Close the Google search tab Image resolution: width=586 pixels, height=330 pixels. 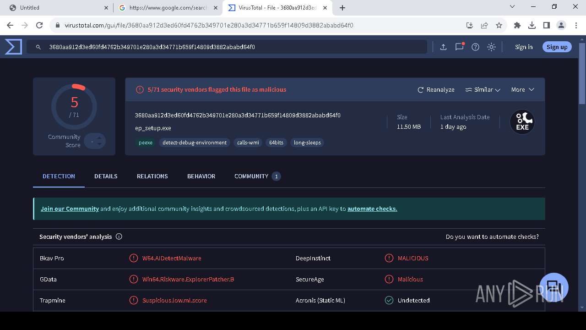(x=216, y=7)
